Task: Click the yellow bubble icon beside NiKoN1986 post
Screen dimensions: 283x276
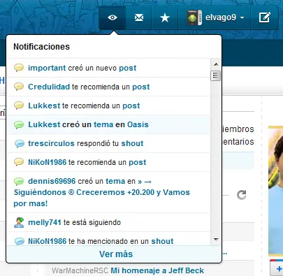Action: click(x=19, y=162)
